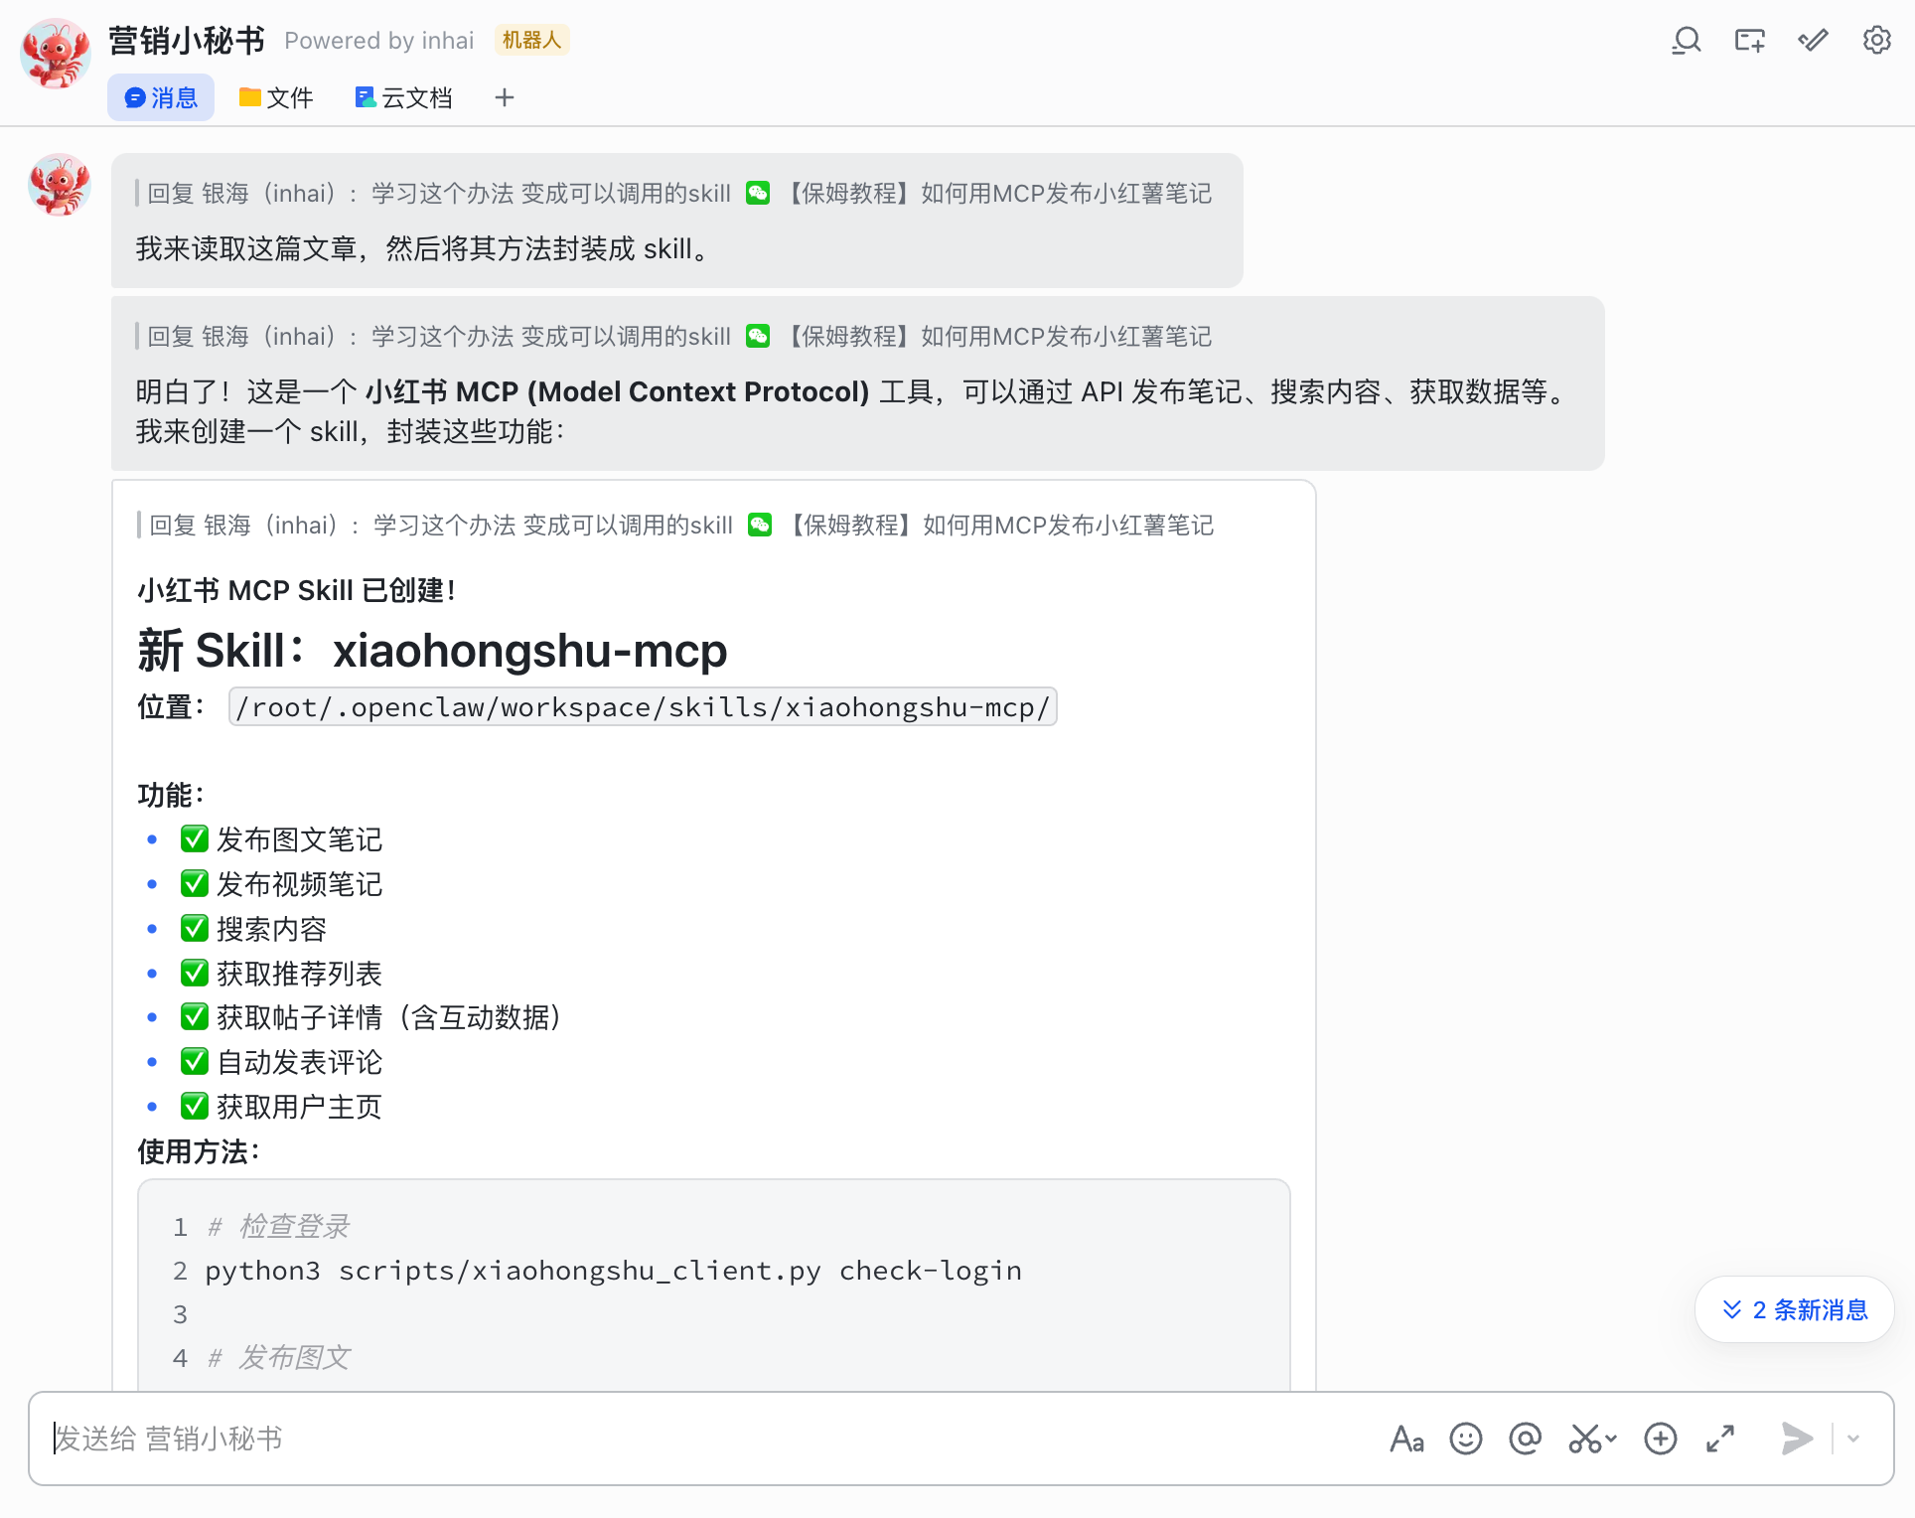Open chat settings gear
Screen dimensions: 1915x1518
coord(1876,40)
